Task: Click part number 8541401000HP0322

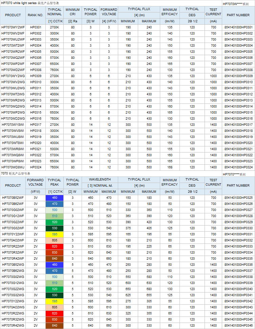Action: pos(238,155)
